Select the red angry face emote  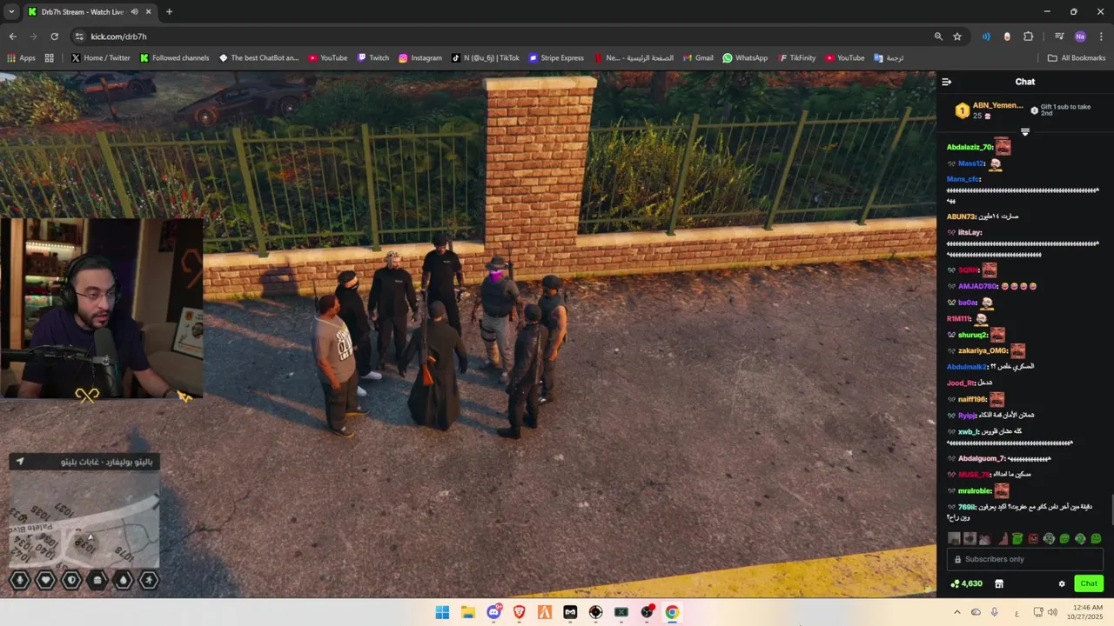(x=1033, y=538)
